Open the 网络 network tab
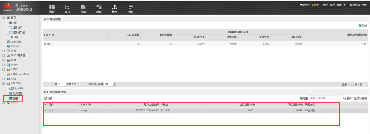The width and height of the screenshot is (370, 134). click(115, 9)
